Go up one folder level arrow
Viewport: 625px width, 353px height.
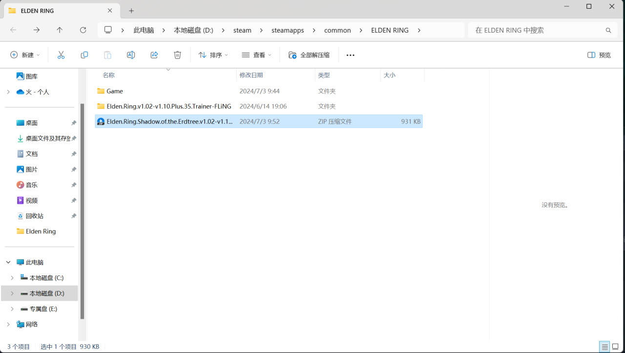(x=60, y=30)
